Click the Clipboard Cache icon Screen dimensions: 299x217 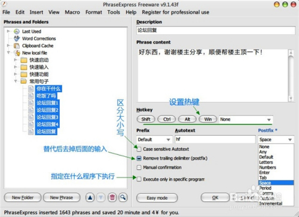click(17, 45)
